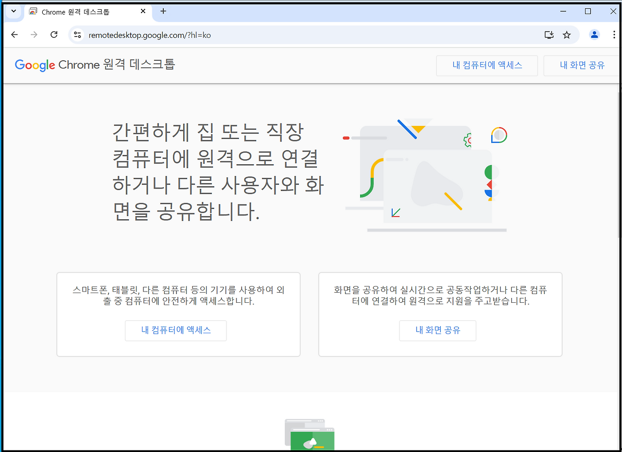Click the forward navigation arrow
This screenshot has width=622, height=452.
click(x=34, y=35)
